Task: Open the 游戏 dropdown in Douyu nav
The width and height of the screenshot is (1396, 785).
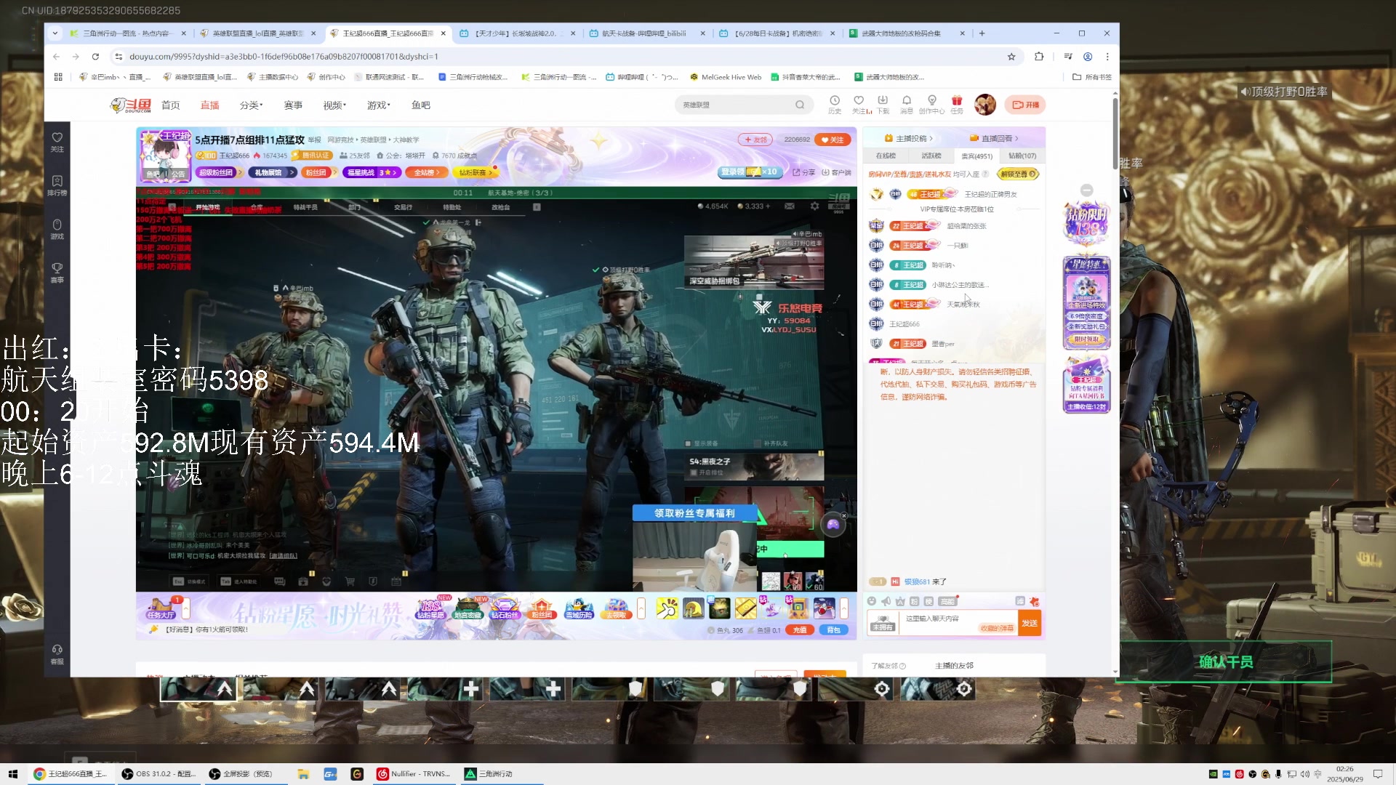Action: tap(378, 105)
